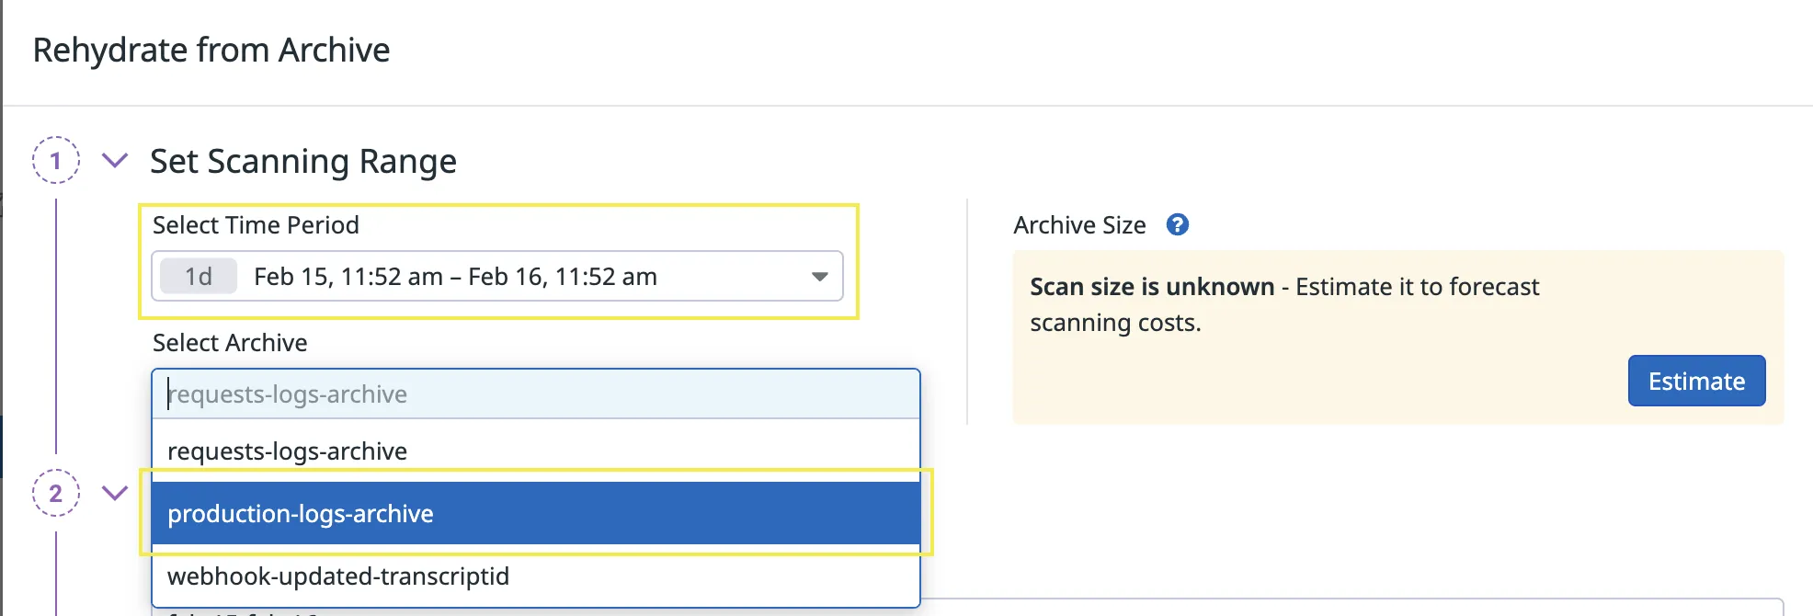The width and height of the screenshot is (1813, 616).
Task: Open the time period dropdown caret
Action: coord(819,277)
